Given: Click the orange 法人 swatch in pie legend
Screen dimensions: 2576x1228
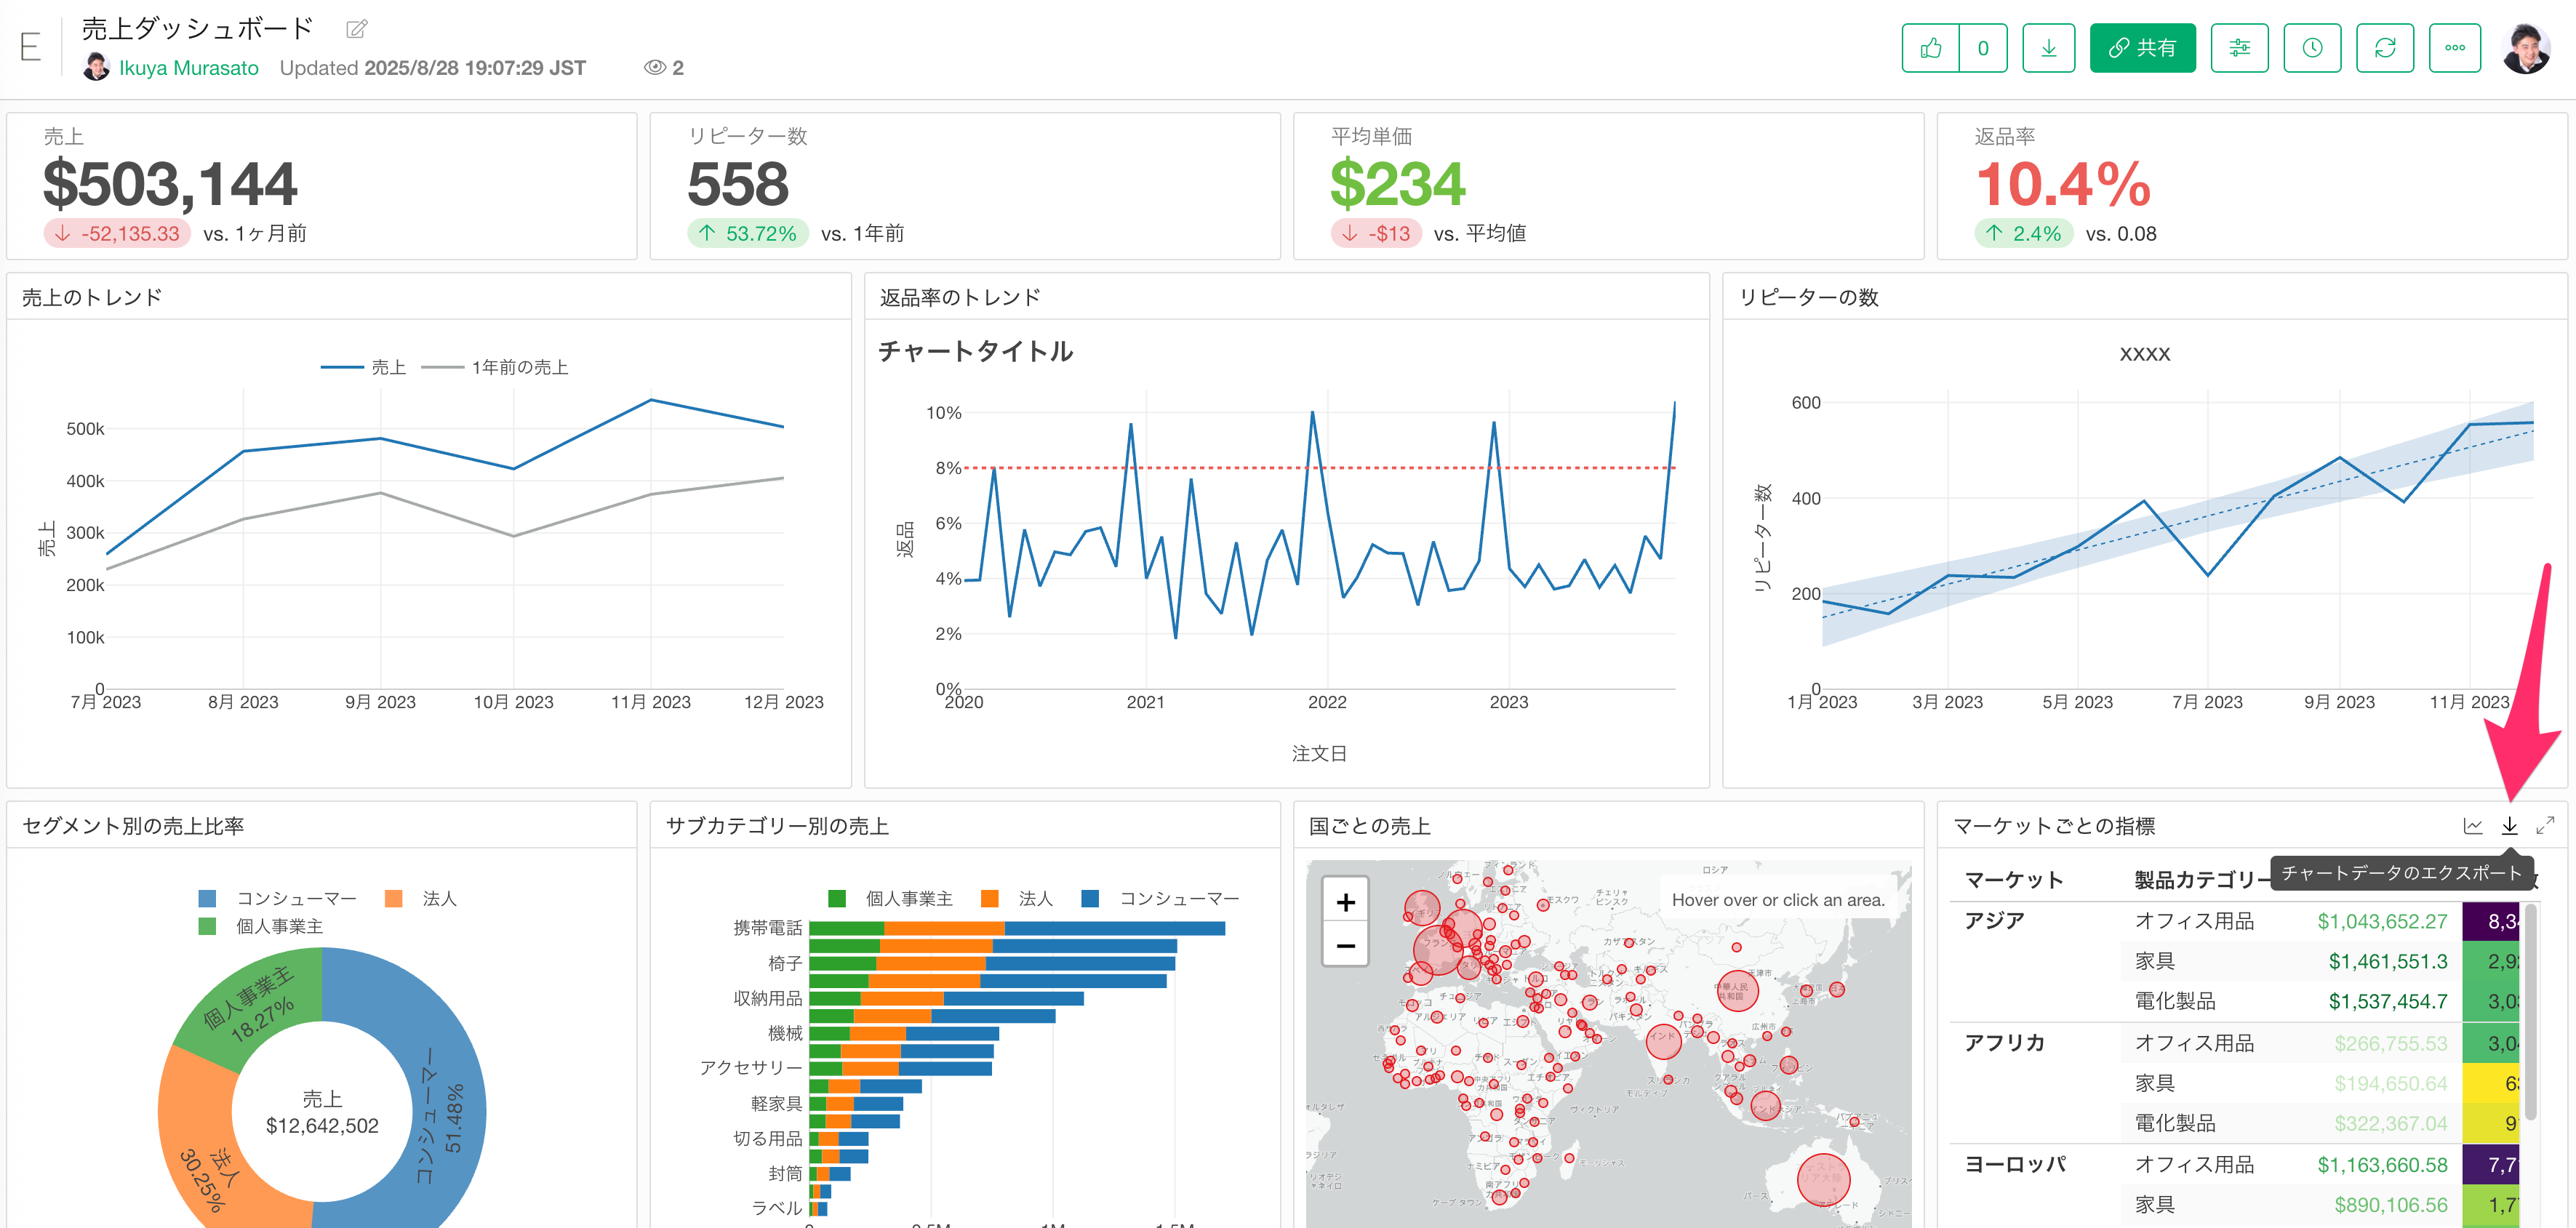Looking at the screenshot, I should pos(393,898).
